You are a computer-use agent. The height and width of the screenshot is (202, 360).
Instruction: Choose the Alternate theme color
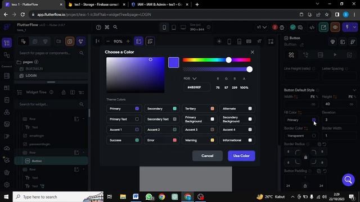[x=237, y=108]
